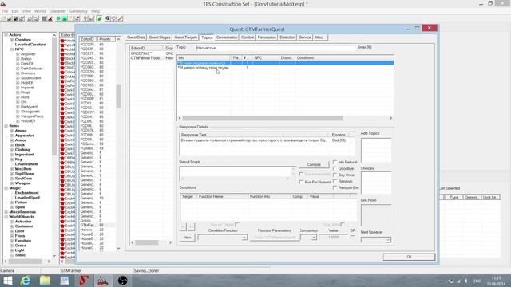Tick the OR condition checkbox
The height and width of the screenshot is (287, 511).
tap(352, 238)
